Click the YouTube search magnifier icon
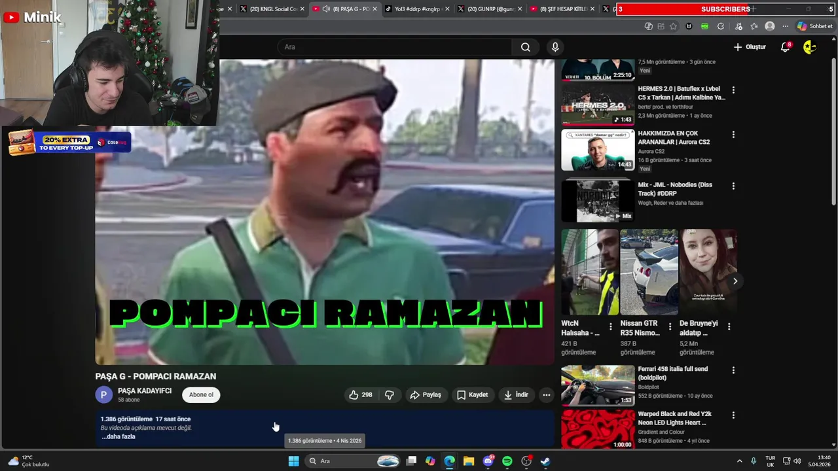The image size is (838, 471). coord(525,47)
